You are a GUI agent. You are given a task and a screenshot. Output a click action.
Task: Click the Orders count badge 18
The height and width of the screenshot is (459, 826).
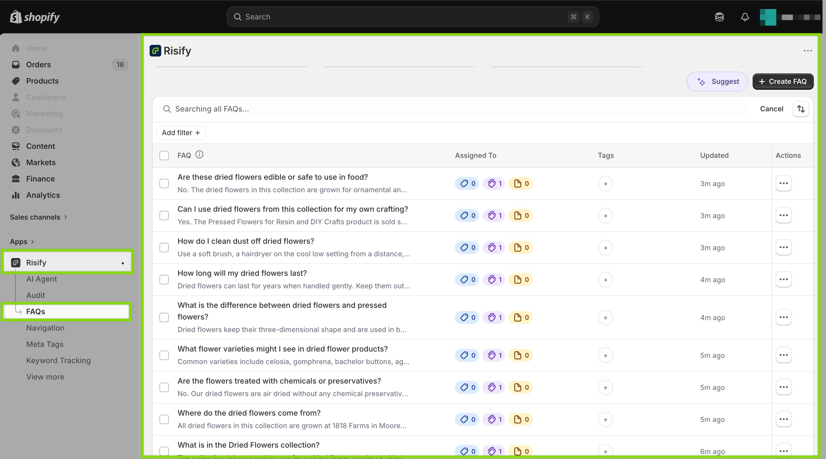click(120, 64)
